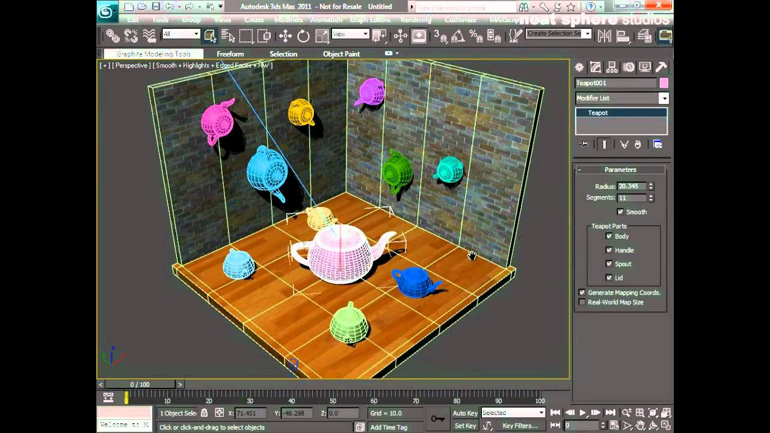Click the Set Key button
Image resolution: width=770 pixels, height=433 pixels.
point(465,426)
